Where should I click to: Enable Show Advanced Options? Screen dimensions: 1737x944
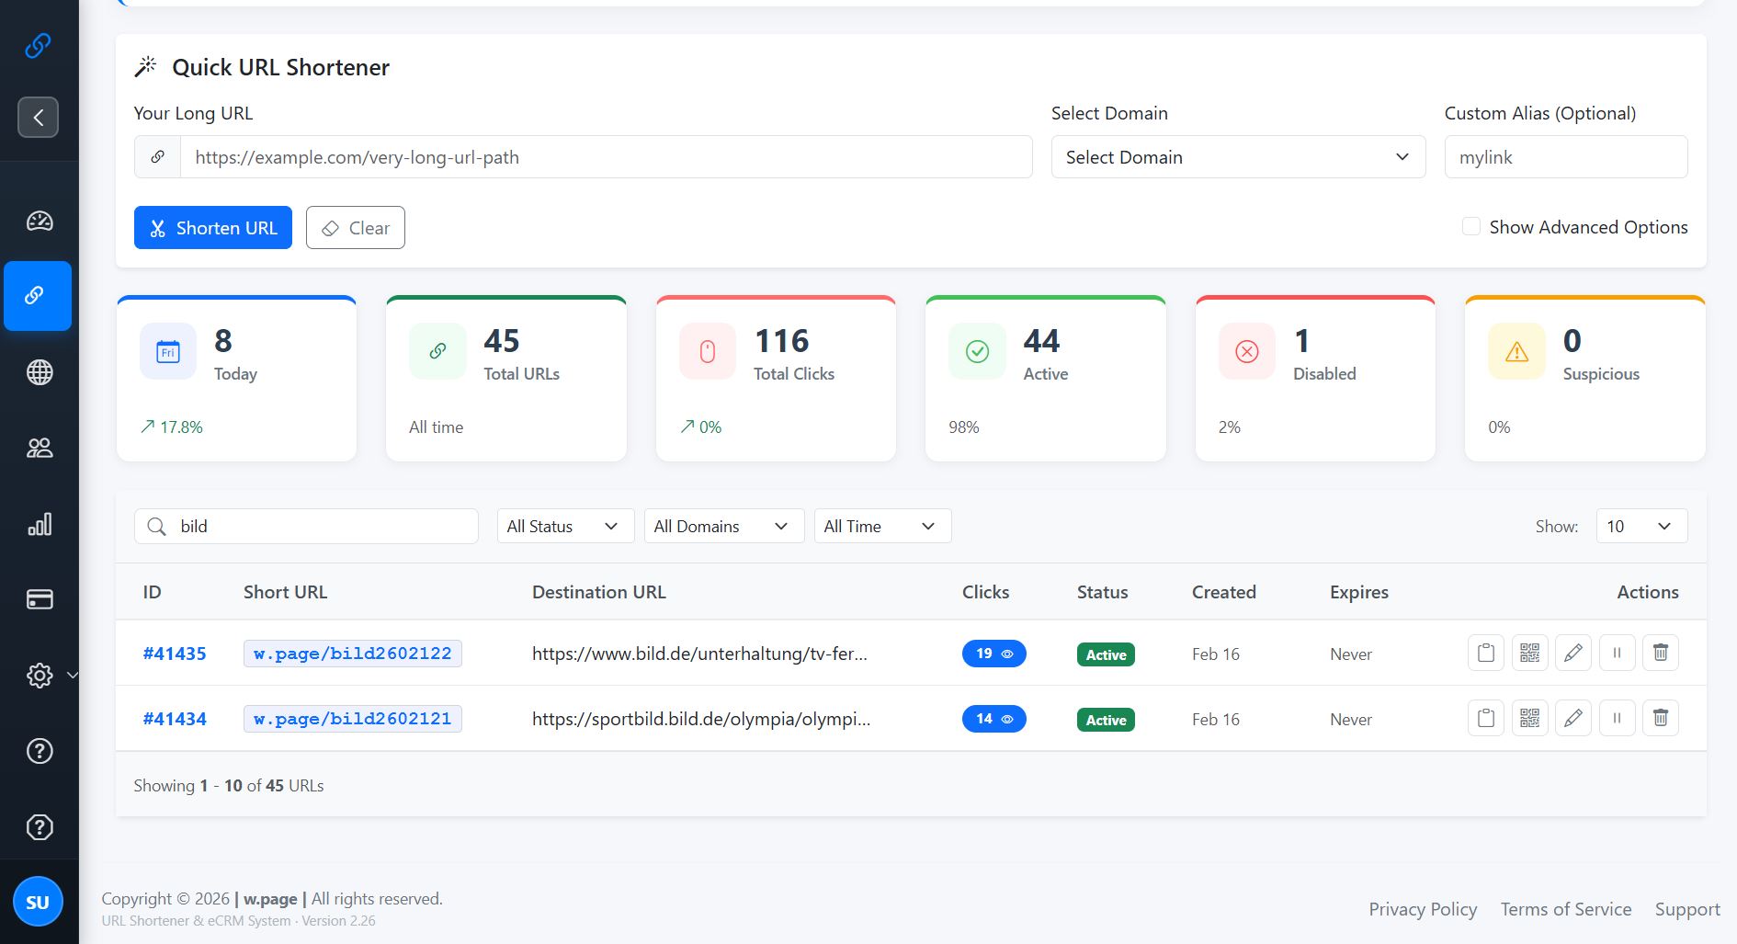1471,226
